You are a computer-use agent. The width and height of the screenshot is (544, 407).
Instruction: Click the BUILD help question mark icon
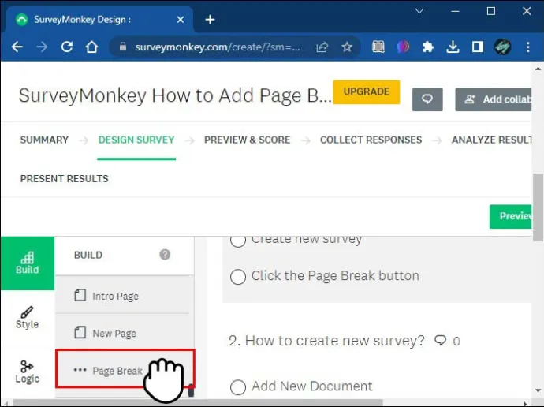(x=165, y=254)
